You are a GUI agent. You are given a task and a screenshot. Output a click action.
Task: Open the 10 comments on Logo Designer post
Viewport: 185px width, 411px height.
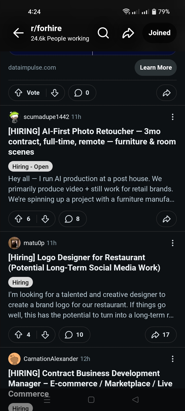pos(74,335)
